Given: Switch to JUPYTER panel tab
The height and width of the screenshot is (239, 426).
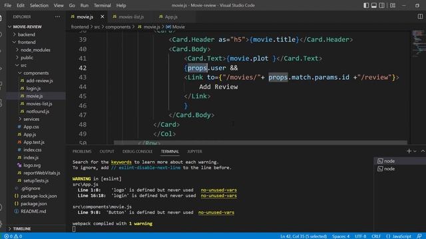Looking at the screenshot, I should (194, 151).
